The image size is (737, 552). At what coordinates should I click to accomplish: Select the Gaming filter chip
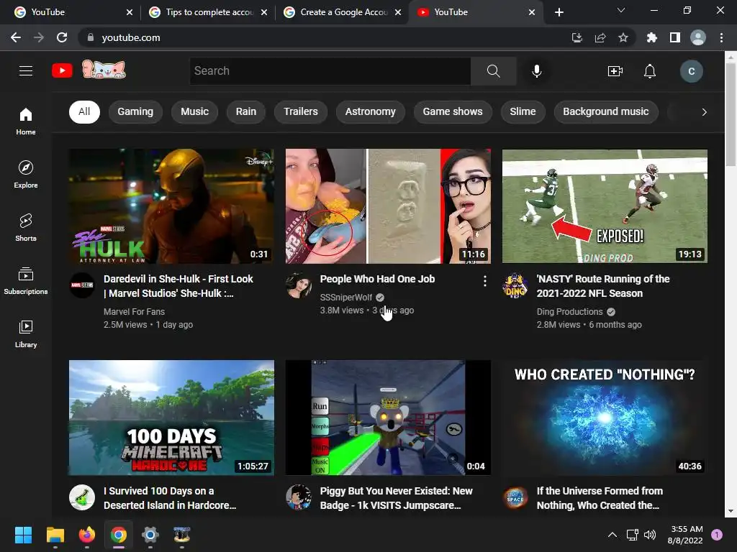click(135, 111)
